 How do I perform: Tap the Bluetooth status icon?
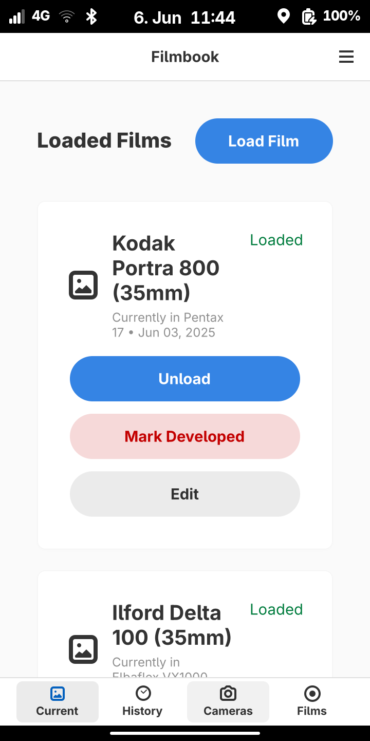(x=91, y=16)
